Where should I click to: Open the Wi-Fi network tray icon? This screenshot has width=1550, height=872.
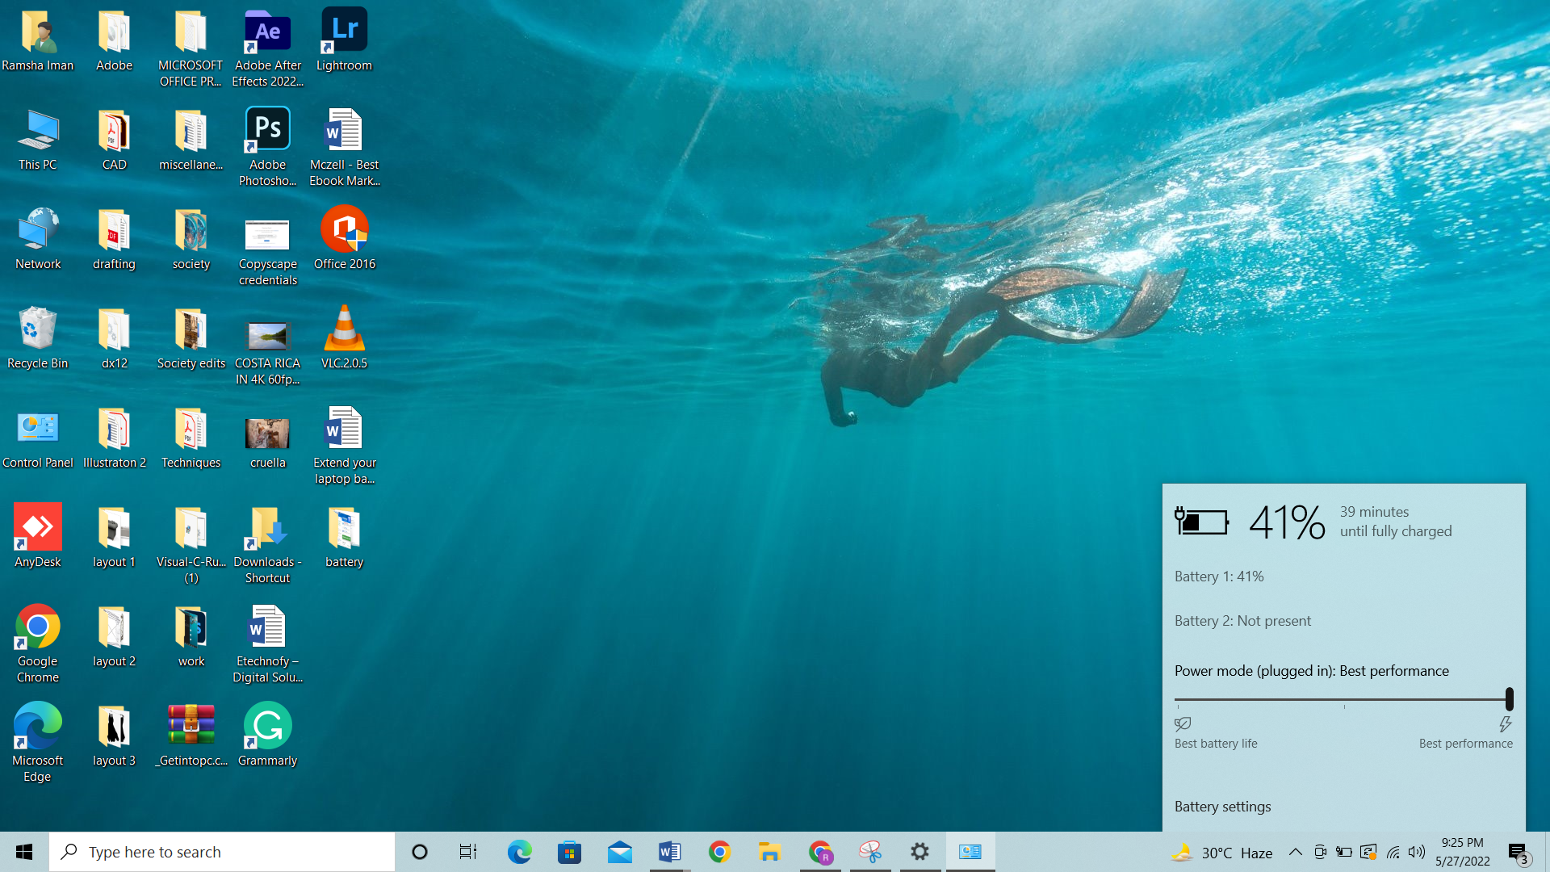pyautogui.click(x=1393, y=852)
